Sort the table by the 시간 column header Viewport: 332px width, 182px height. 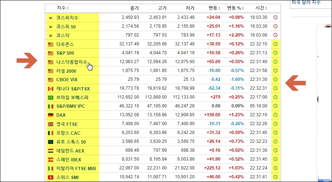(261, 8)
